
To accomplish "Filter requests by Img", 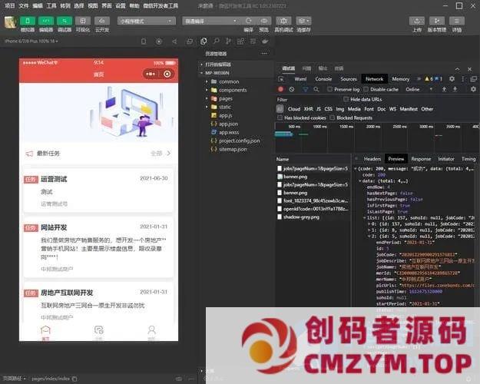I will 339,109.
